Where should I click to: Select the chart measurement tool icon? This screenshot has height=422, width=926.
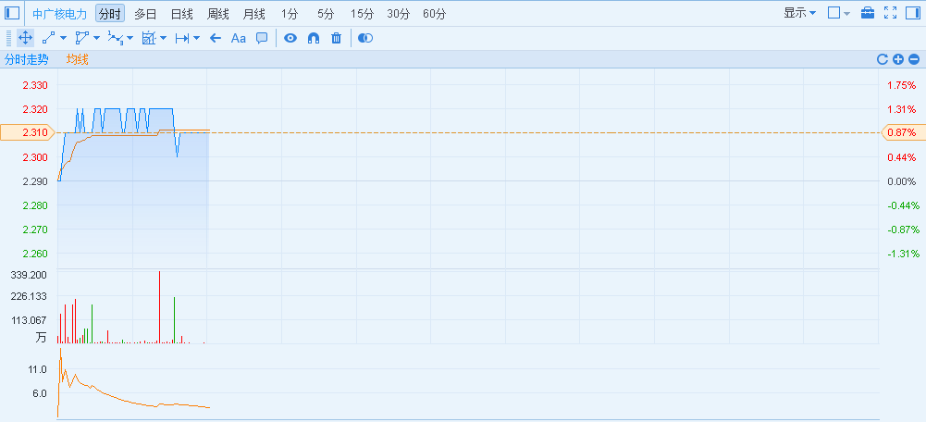pyautogui.click(x=149, y=39)
